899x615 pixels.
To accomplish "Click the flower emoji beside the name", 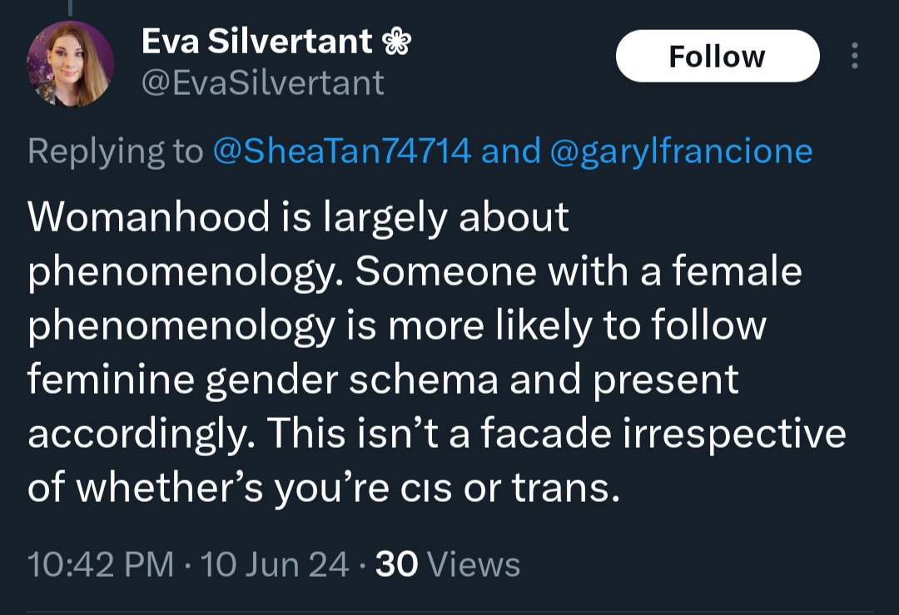I will click(396, 42).
